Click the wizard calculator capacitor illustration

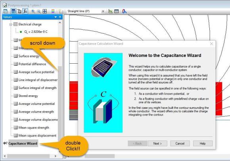point(103,93)
